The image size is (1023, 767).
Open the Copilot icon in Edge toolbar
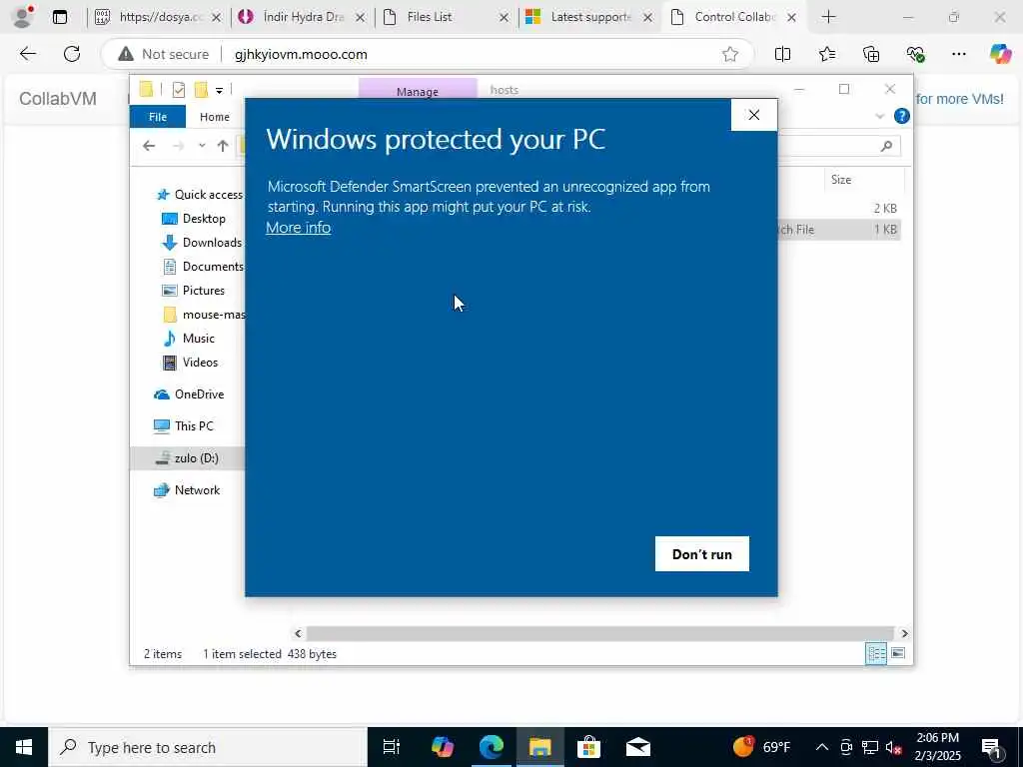coord(1000,54)
